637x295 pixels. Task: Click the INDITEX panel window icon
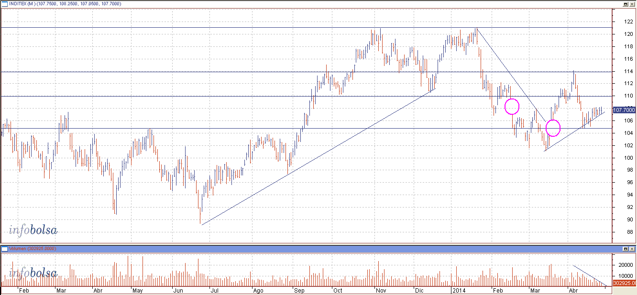coord(4,4)
